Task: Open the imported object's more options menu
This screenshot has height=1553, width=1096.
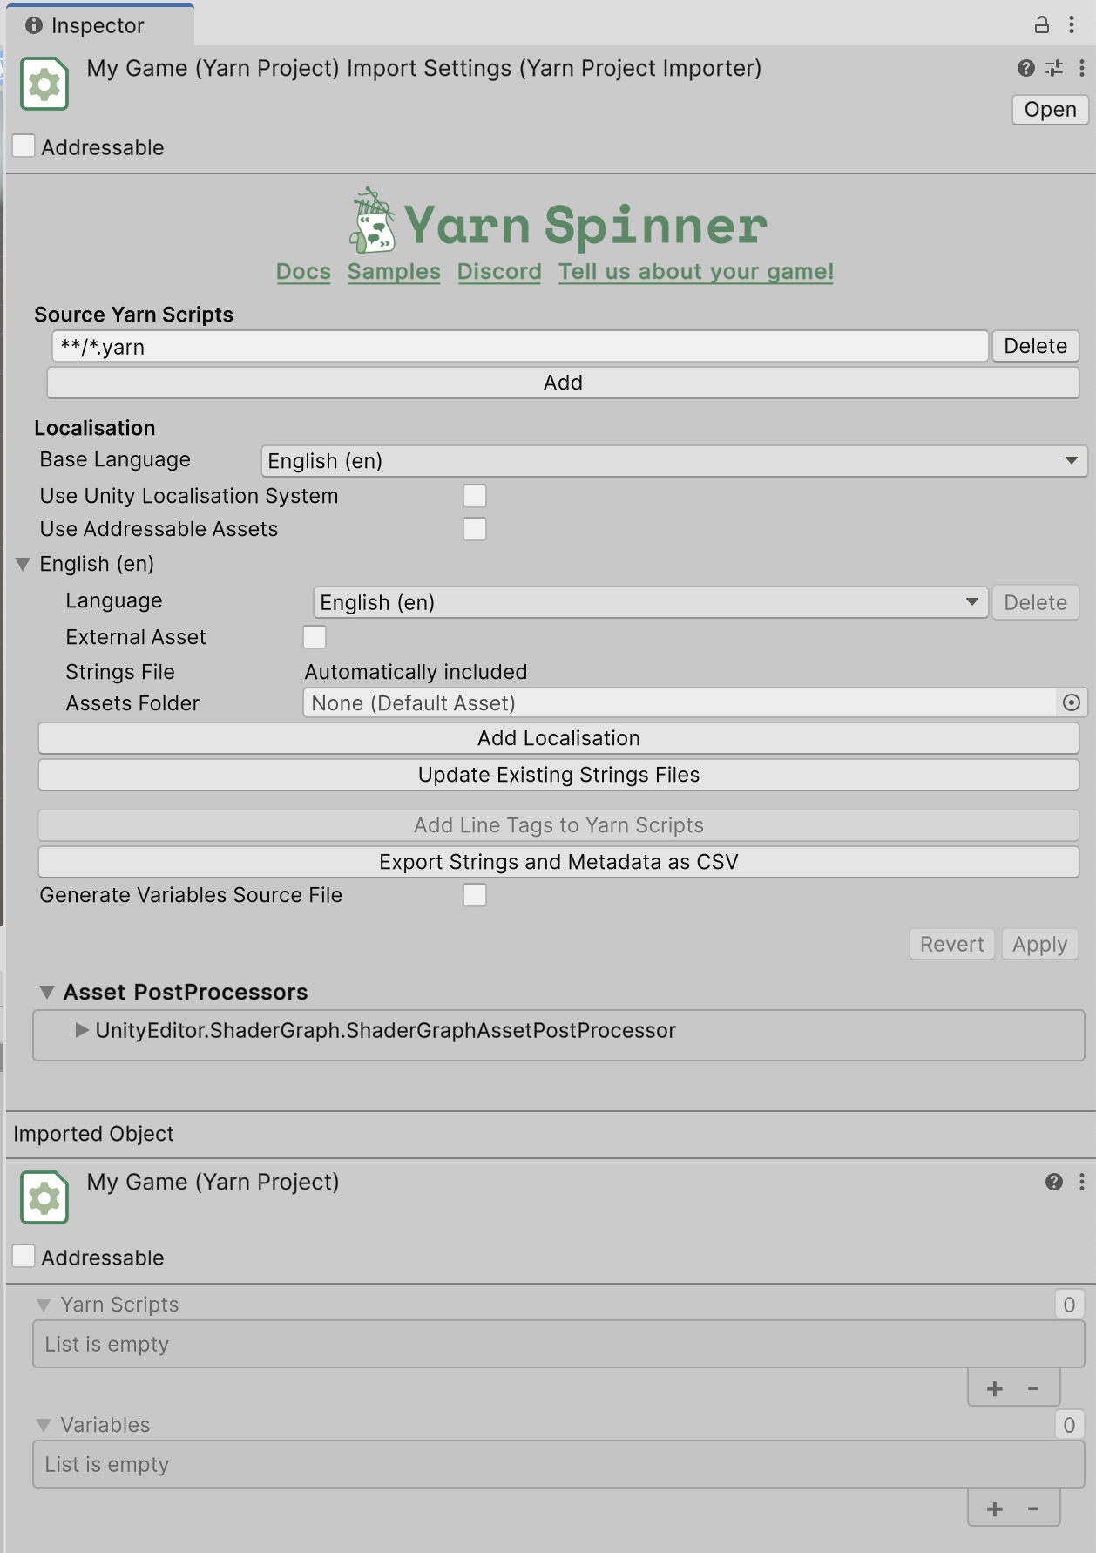Action: [1081, 1182]
